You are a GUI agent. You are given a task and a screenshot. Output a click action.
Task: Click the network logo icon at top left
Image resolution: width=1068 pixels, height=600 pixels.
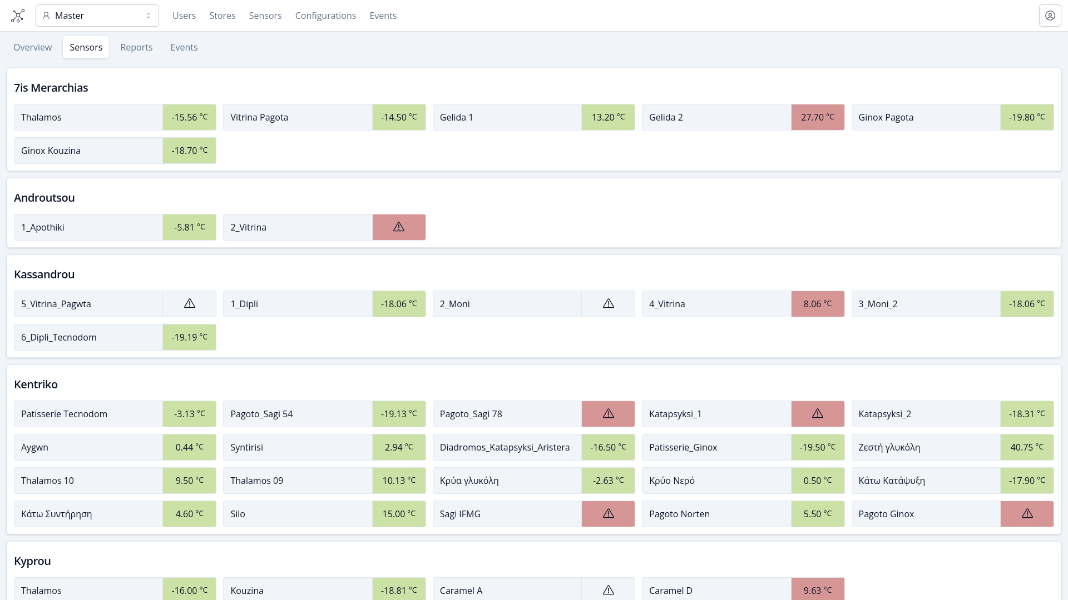click(18, 16)
